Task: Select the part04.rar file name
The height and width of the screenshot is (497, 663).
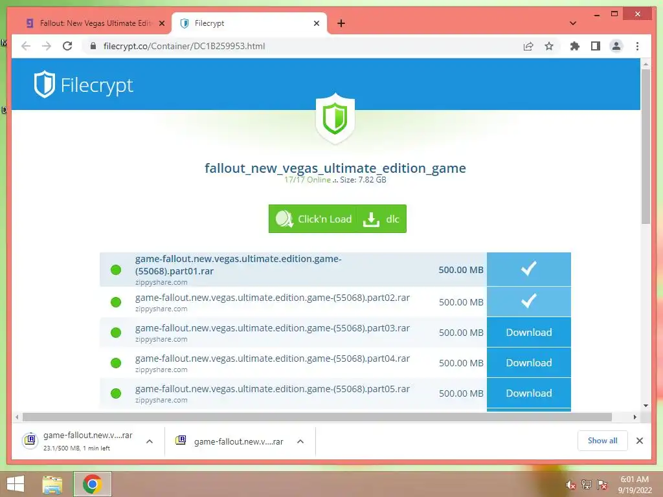Action: [x=273, y=359]
